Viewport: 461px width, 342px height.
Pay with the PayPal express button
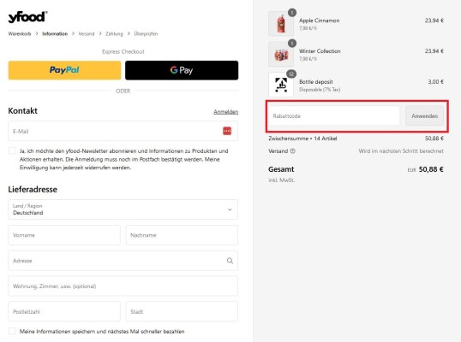(64, 70)
